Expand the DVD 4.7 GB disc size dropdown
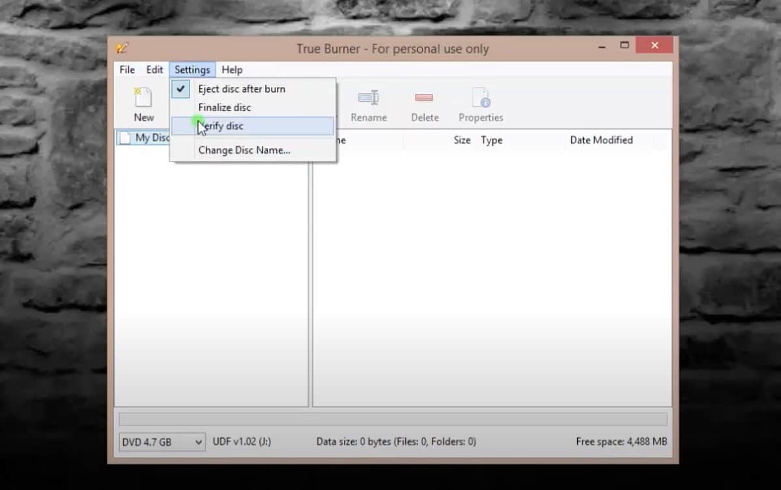 [x=162, y=442]
